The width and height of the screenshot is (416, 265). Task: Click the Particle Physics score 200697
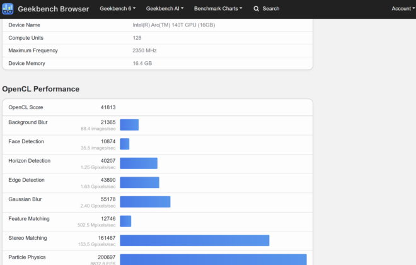click(x=107, y=257)
